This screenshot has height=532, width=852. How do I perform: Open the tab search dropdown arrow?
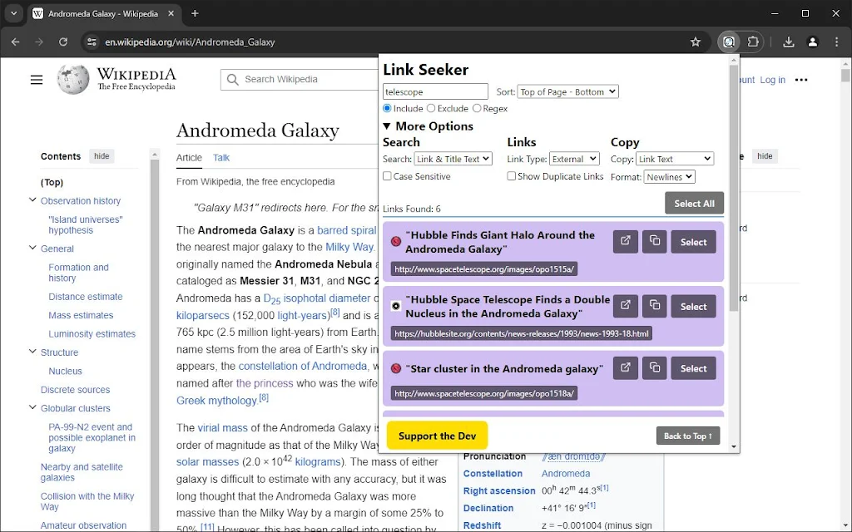click(x=13, y=13)
